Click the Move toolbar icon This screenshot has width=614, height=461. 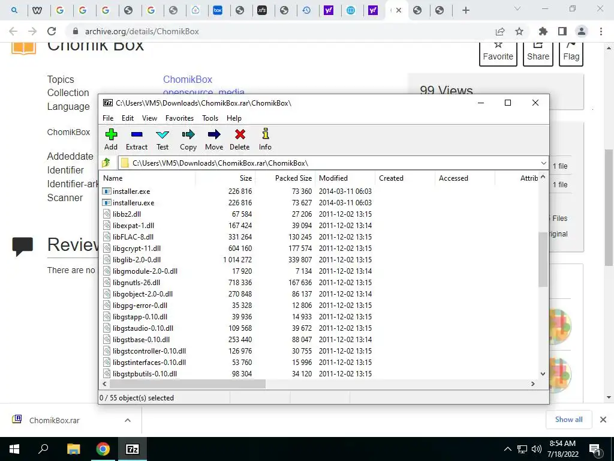(214, 135)
